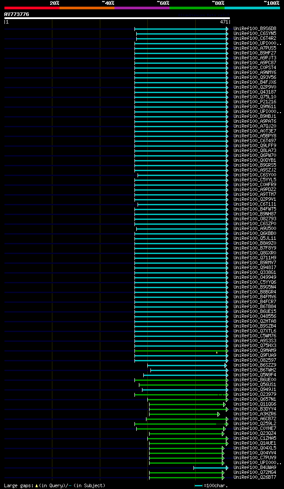
Task: Click the green ~80% identity legend segment
Action: [197, 8]
